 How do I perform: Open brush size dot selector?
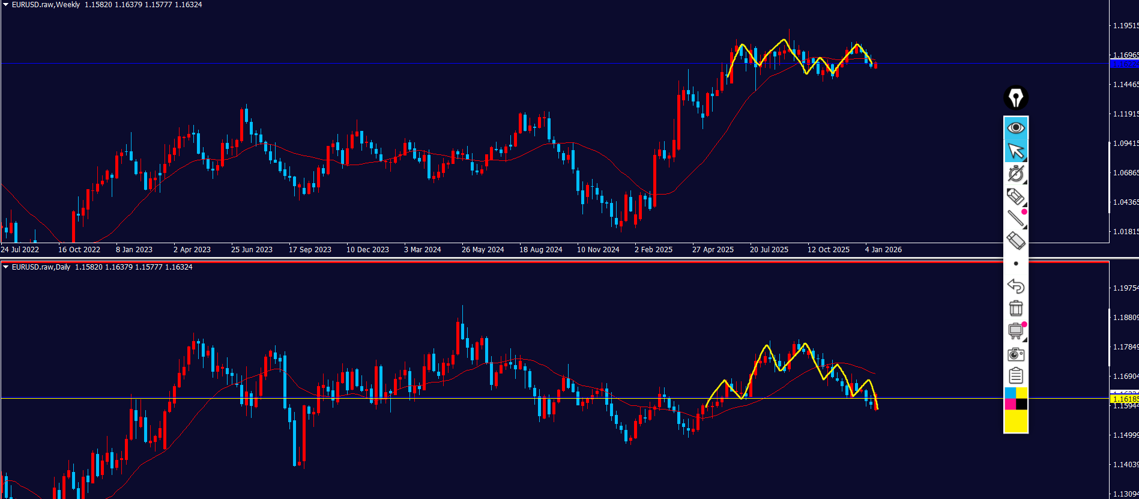[x=1015, y=264]
